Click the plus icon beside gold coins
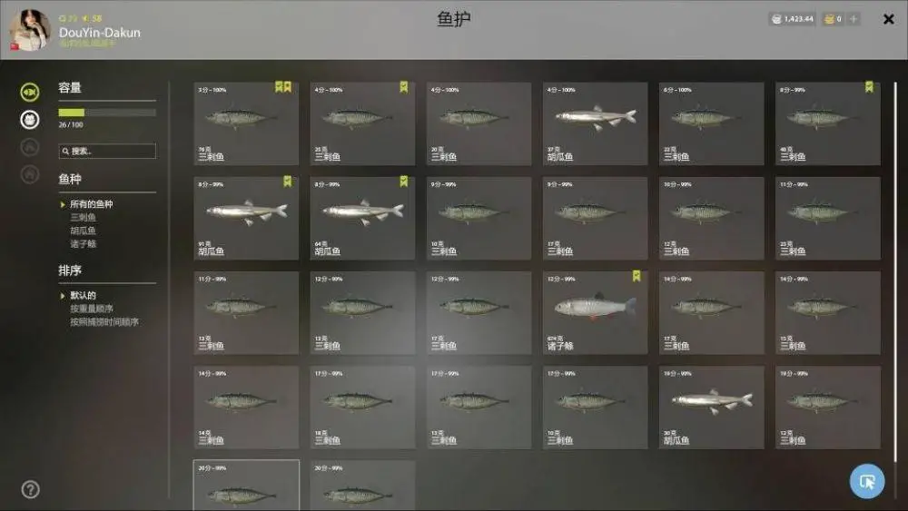 pyautogui.click(x=854, y=19)
